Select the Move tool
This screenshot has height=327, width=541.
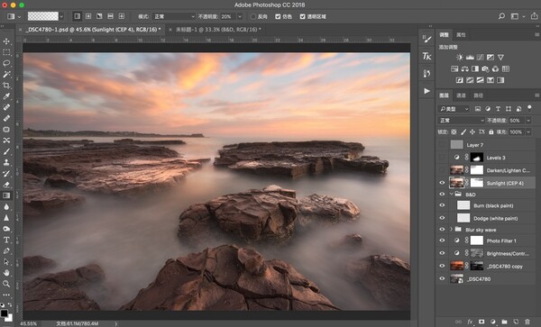coord(6,41)
